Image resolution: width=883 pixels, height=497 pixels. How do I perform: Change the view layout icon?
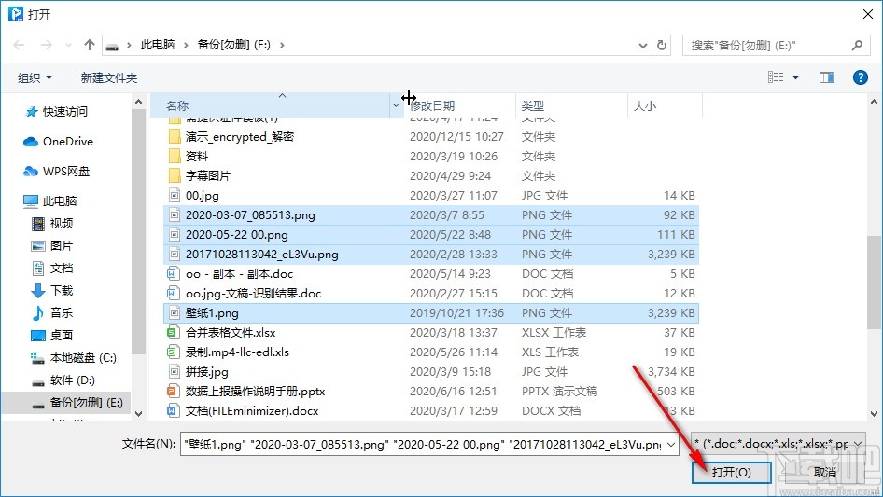[x=776, y=77]
